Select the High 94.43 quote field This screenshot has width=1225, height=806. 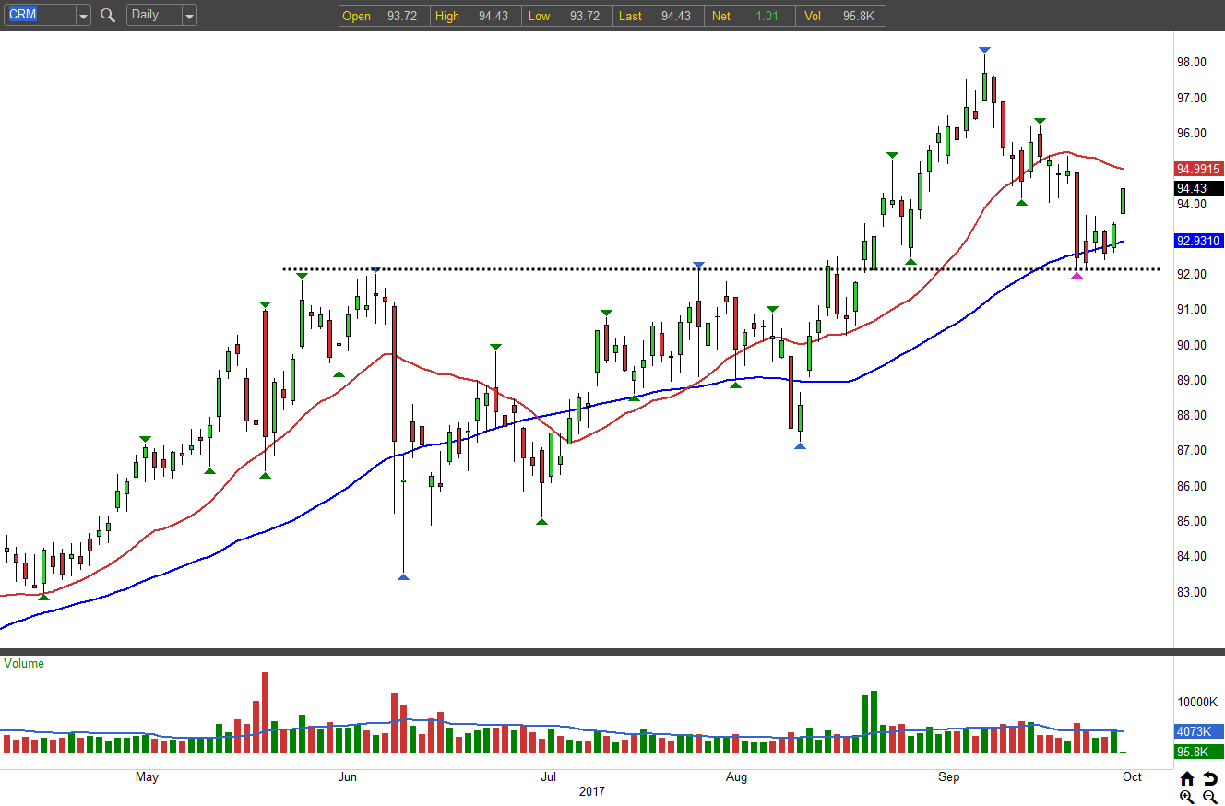[x=475, y=16]
